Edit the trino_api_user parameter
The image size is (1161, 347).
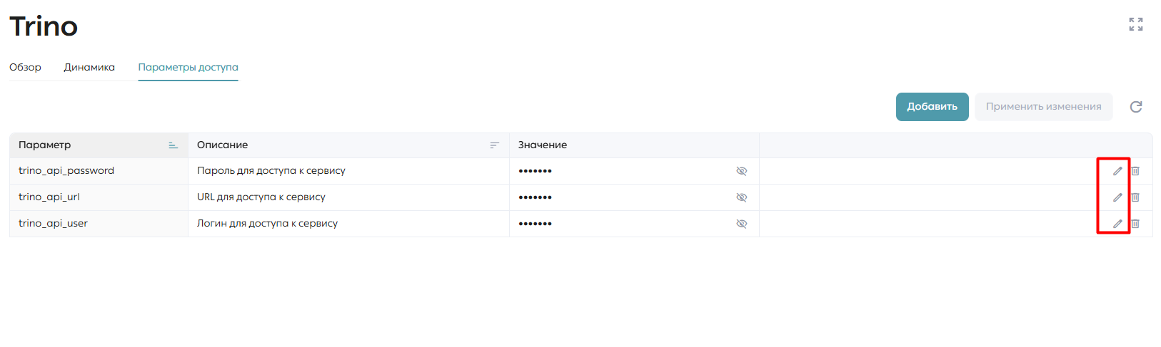click(1117, 224)
